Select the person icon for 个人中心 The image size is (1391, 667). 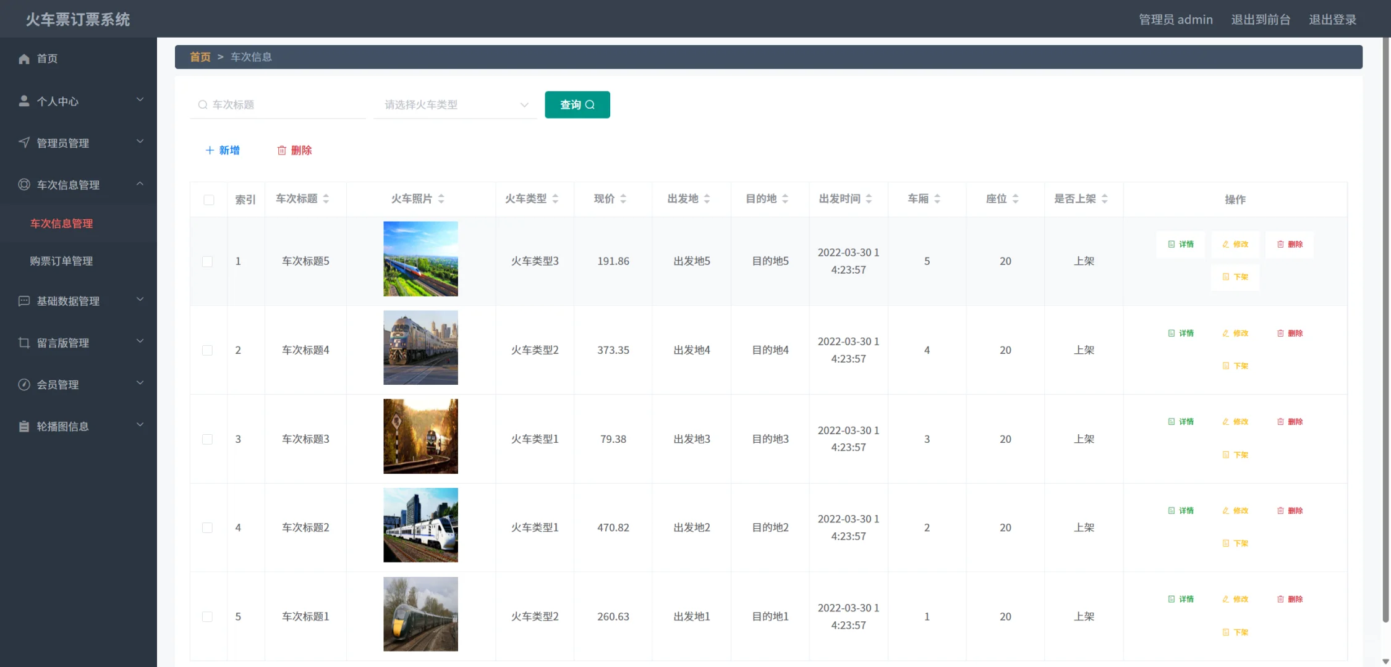tap(24, 100)
